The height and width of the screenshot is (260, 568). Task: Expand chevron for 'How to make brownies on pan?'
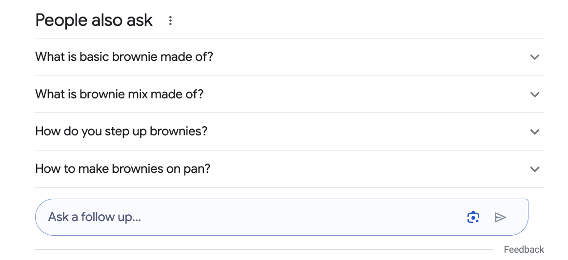click(535, 169)
